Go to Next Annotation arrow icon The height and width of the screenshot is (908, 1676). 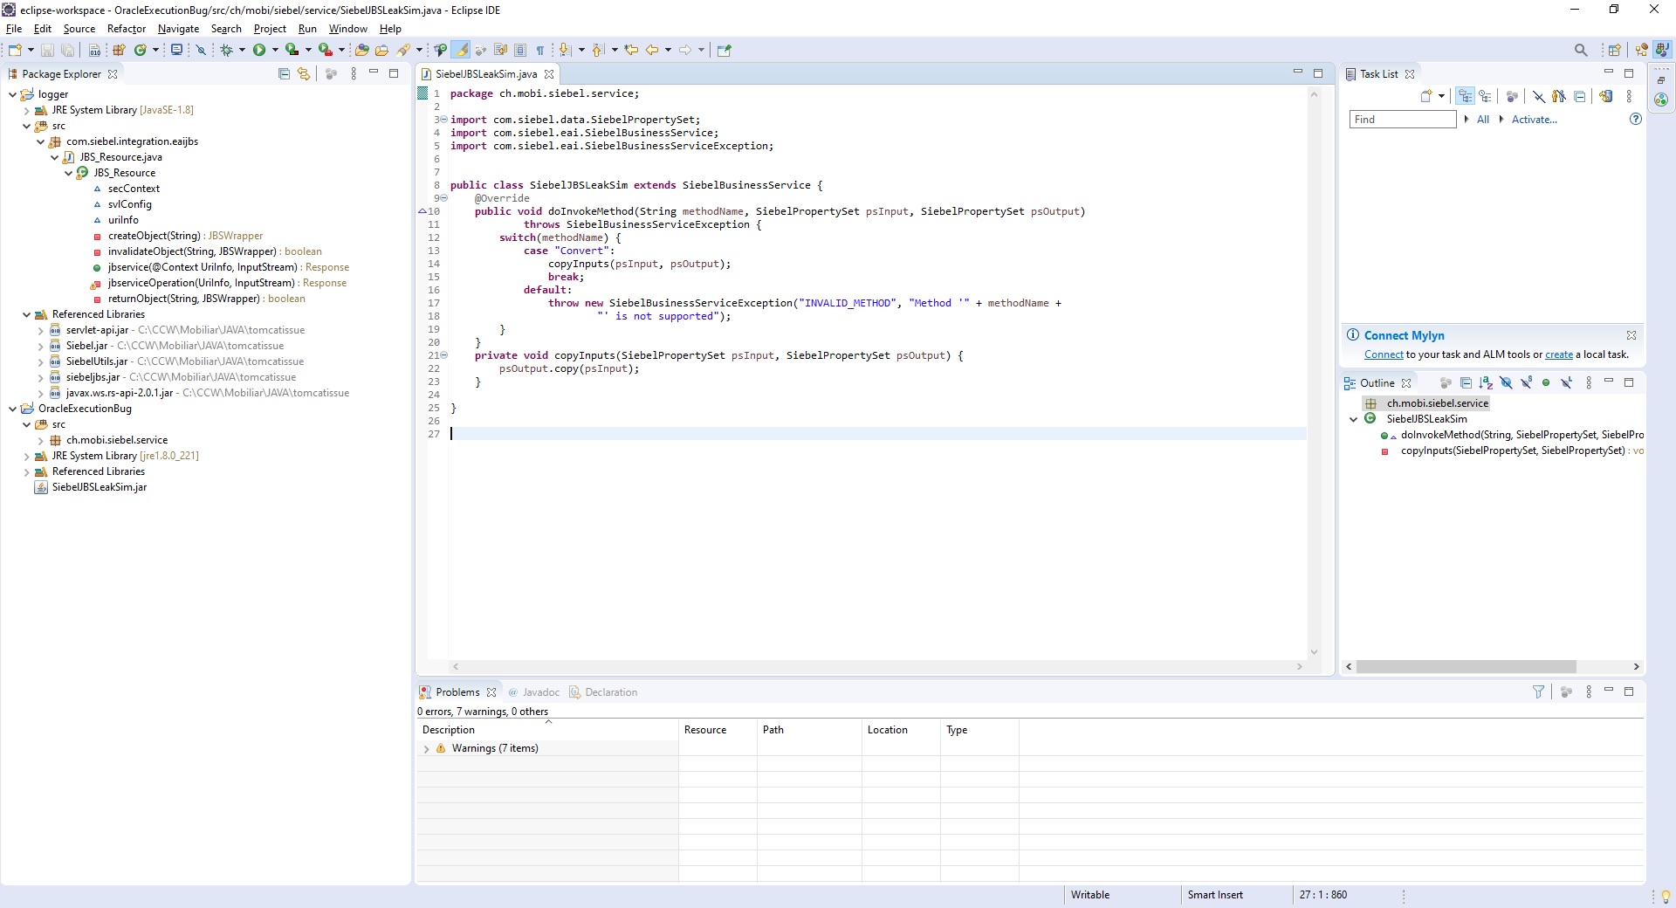[565, 50]
